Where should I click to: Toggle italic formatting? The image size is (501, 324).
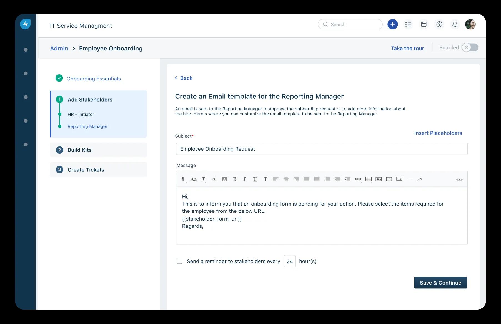(x=245, y=179)
